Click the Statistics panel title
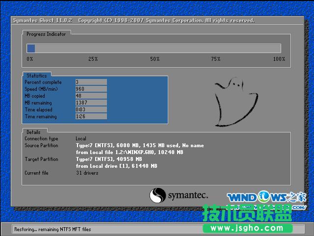This screenshot has height=236, width=314. point(37,76)
